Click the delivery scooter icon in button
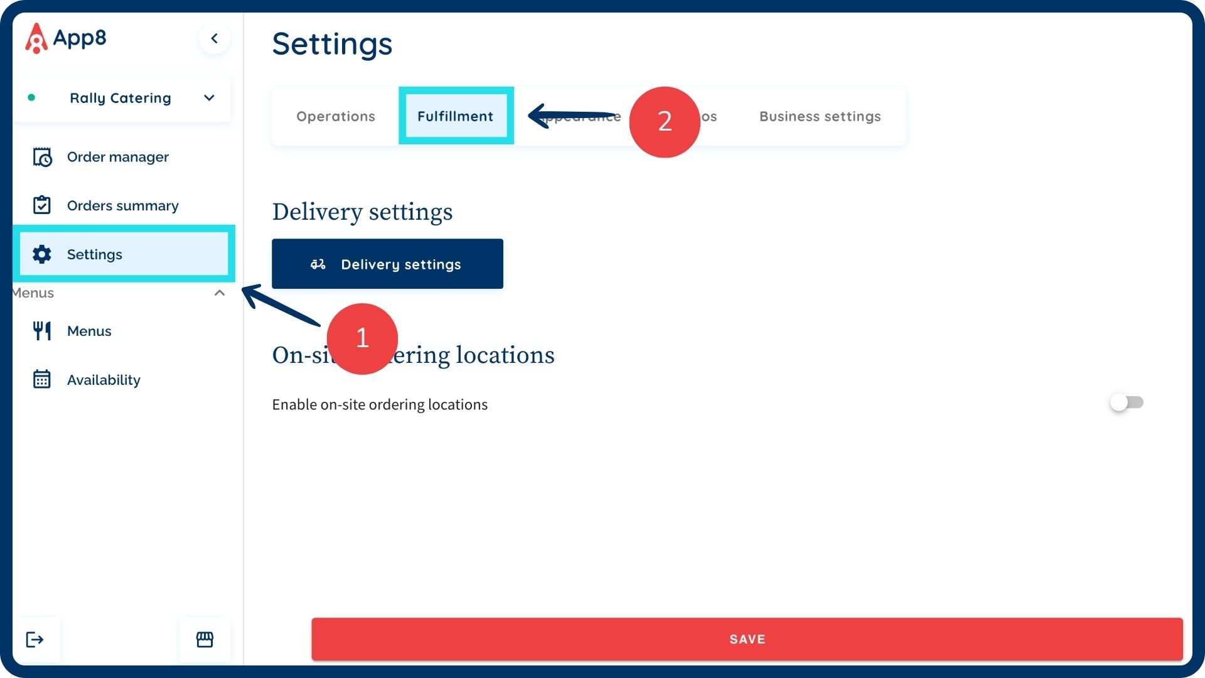This screenshot has width=1205, height=678. click(x=318, y=264)
